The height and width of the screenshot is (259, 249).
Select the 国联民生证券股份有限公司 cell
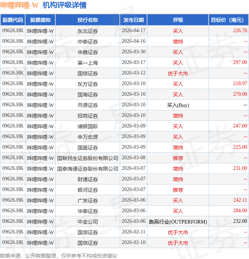pyautogui.click(x=88, y=158)
